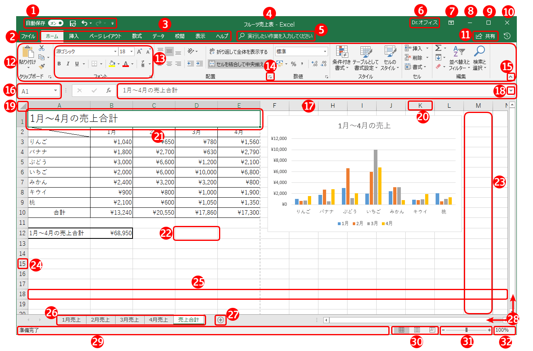Expand the formula bar with the chevron

coord(512,91)
